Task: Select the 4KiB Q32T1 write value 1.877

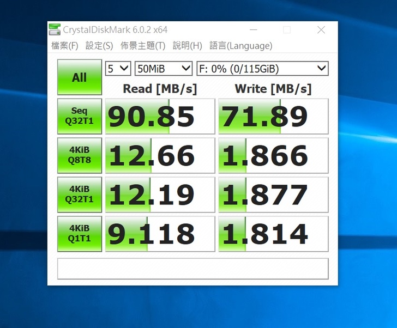Action: tap(273, 195)
